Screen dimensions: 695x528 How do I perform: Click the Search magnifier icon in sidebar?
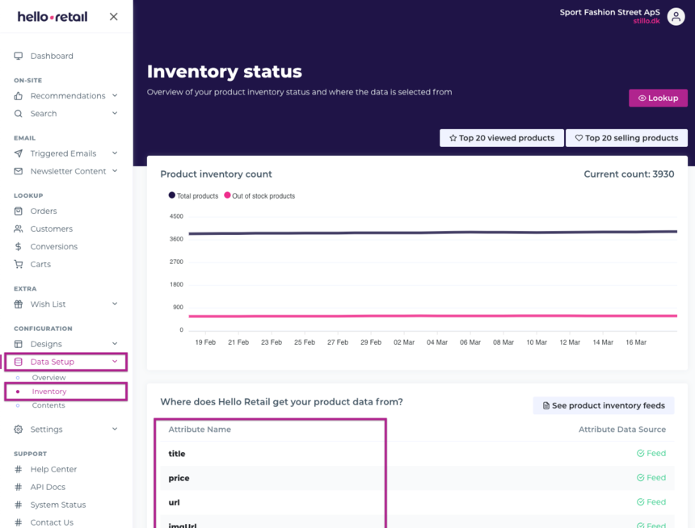click(19, 114)
